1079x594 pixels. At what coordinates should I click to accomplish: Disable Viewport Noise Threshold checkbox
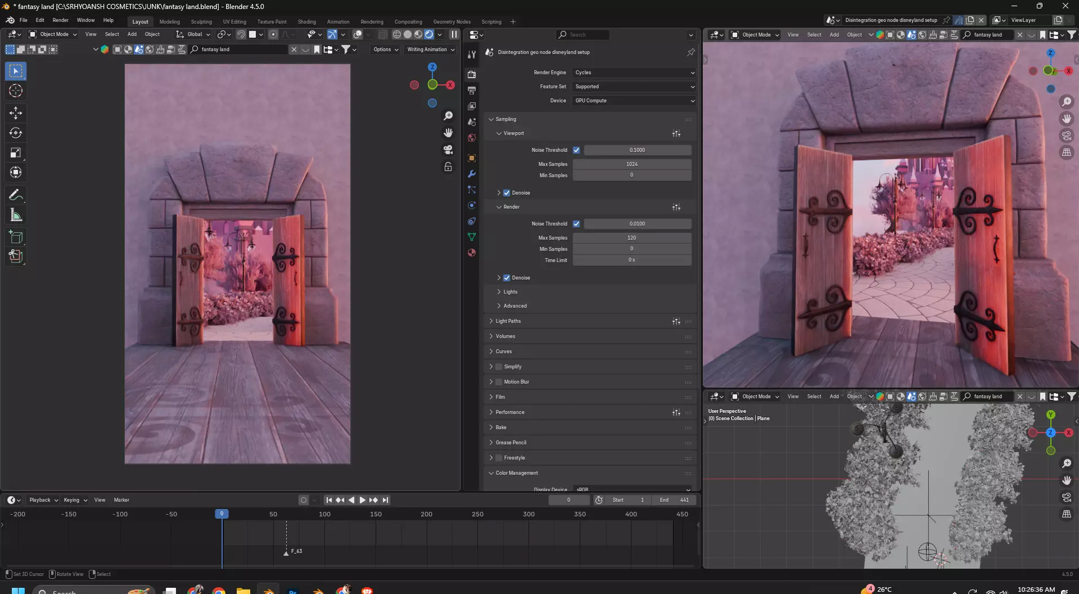pyautogui.click(x=576, y=150)
